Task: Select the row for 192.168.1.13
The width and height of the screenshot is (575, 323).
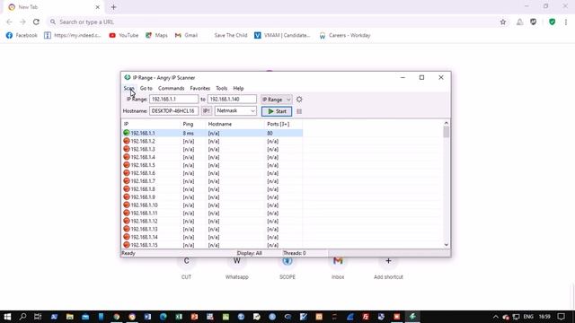Action: tap(212, 229)
